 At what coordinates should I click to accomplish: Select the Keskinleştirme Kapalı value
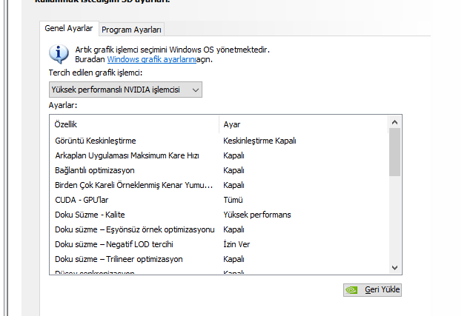click(x=259, y=141)
